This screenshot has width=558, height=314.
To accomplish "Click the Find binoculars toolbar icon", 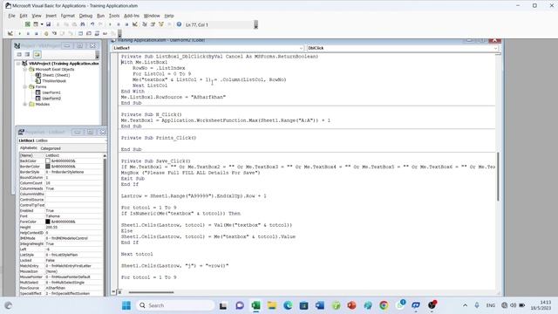I will [83, 24].
